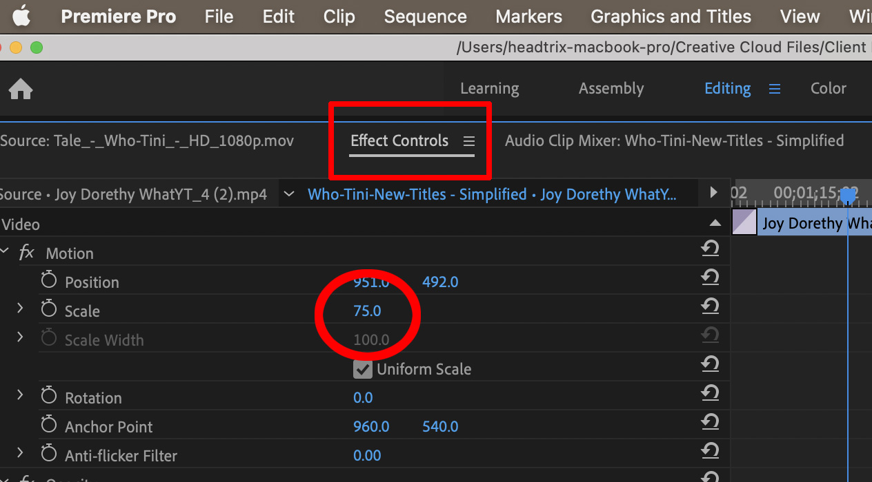Open the Effect Controls panel menu
The height and width of the screenshot is (482, 872).
click(x=469, y=140)
